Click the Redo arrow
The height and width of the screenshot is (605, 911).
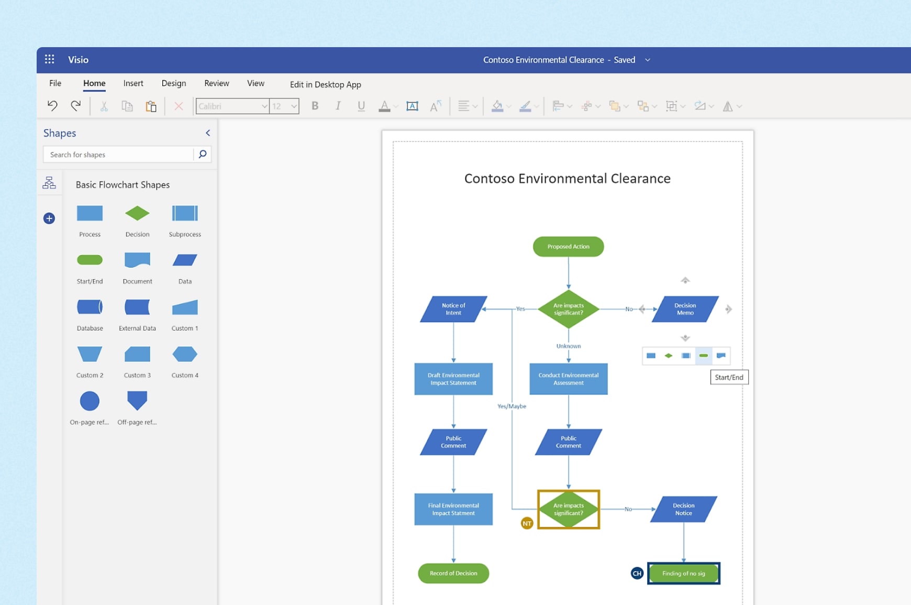(75, 106)
